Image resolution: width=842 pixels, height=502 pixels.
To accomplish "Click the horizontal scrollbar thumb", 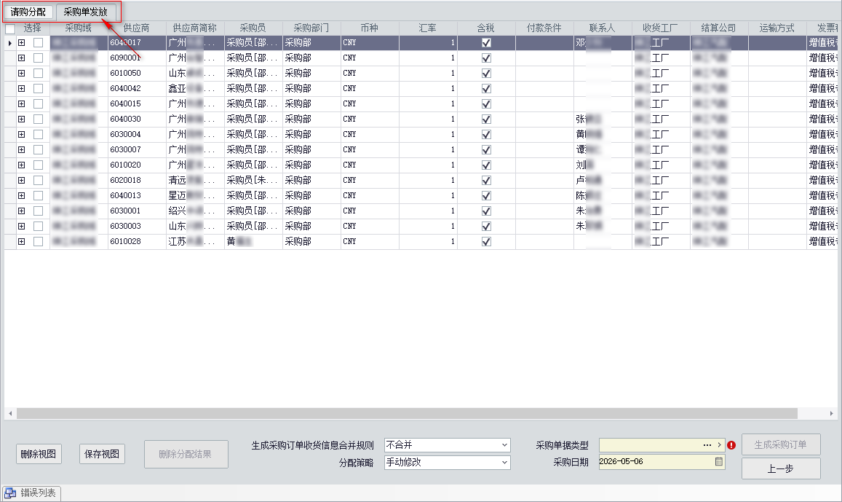I will 407,413.
